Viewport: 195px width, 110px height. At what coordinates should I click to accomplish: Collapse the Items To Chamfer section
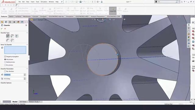27,45
